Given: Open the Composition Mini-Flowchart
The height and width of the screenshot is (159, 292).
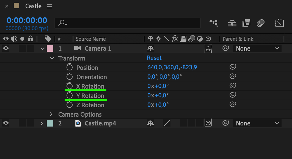Looking at the screenshot, I should [214, 23].
